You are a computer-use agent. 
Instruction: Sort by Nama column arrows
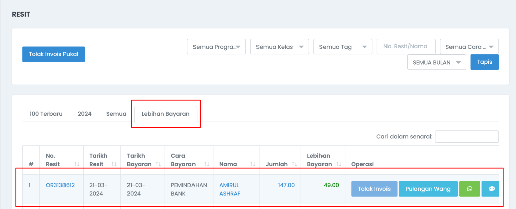coord(253,164)
